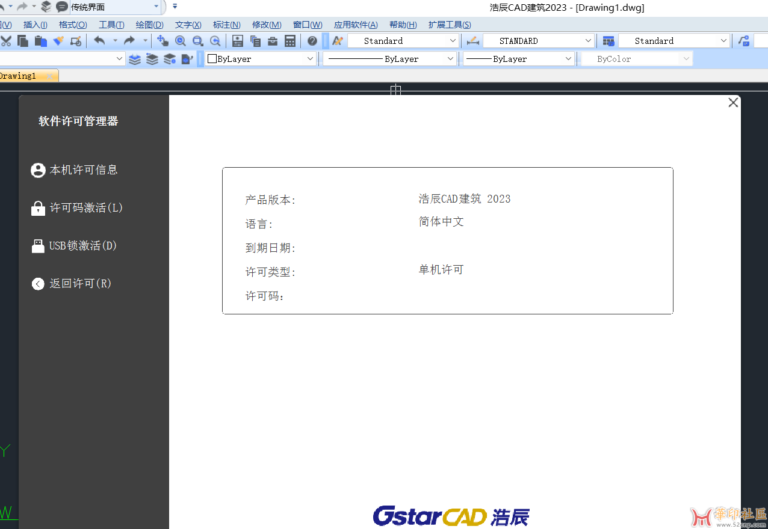The width and height of the screenshot is (768, 529).
Task: Activate the Pan hand tool
Action: pos(163,41)
